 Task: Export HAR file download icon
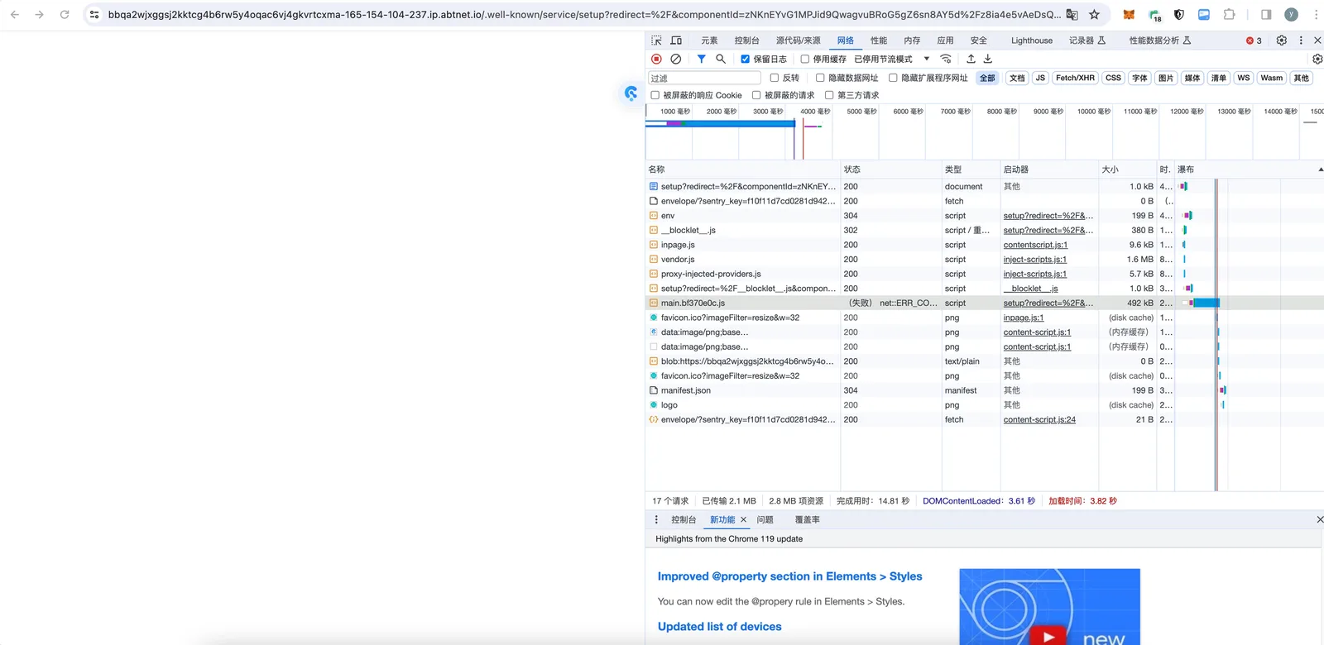coord(987,59)
